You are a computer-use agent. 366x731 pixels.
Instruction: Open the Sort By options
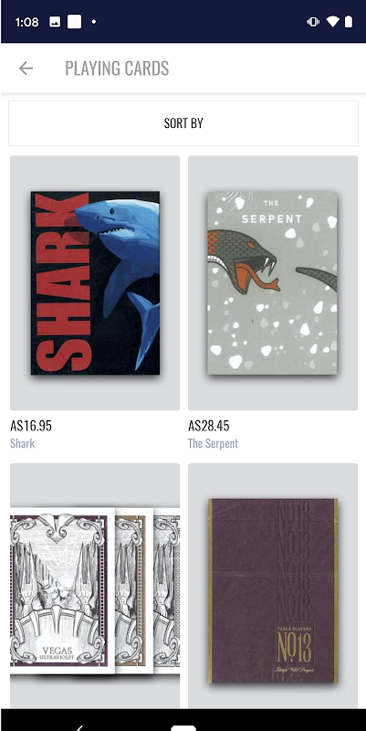pyautogui.click(x=183, y=123)
